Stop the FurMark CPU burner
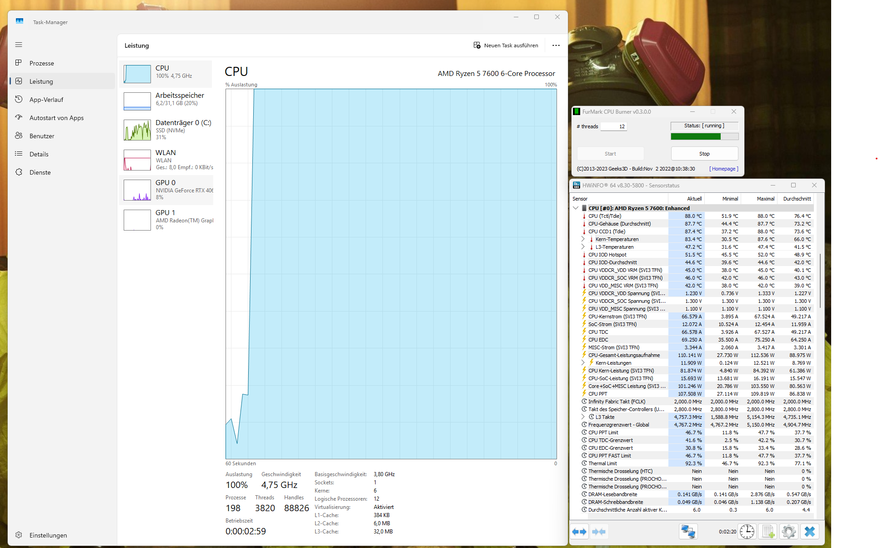This screenshot has height=548, width=878. [x=704, y=154]
